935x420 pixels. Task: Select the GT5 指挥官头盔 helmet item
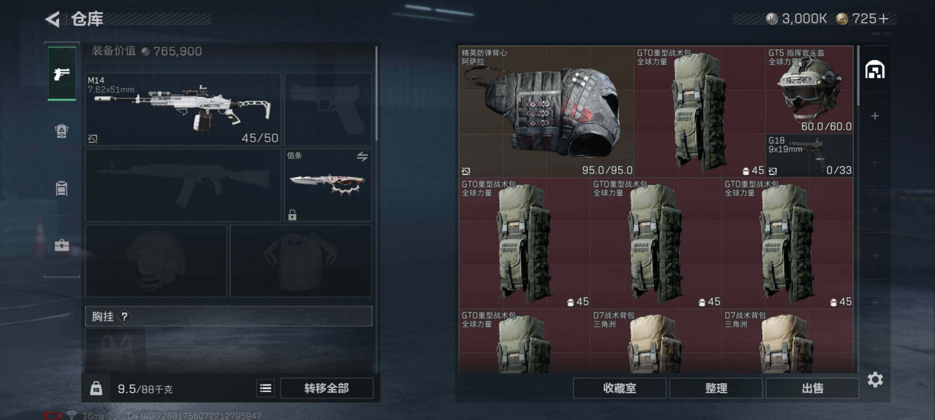click(x=809, y=90)
